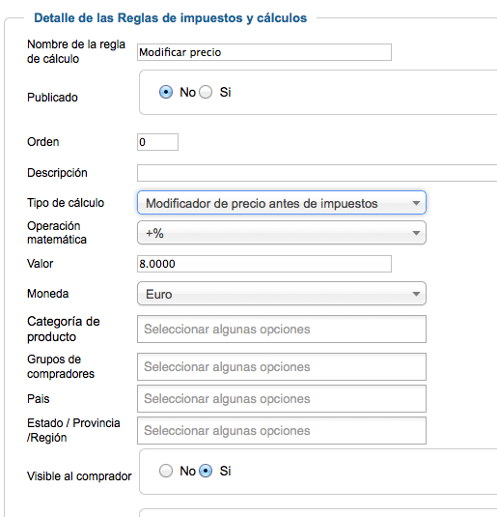
Task: Click the Descripción input field
Action: pos(317,173)
